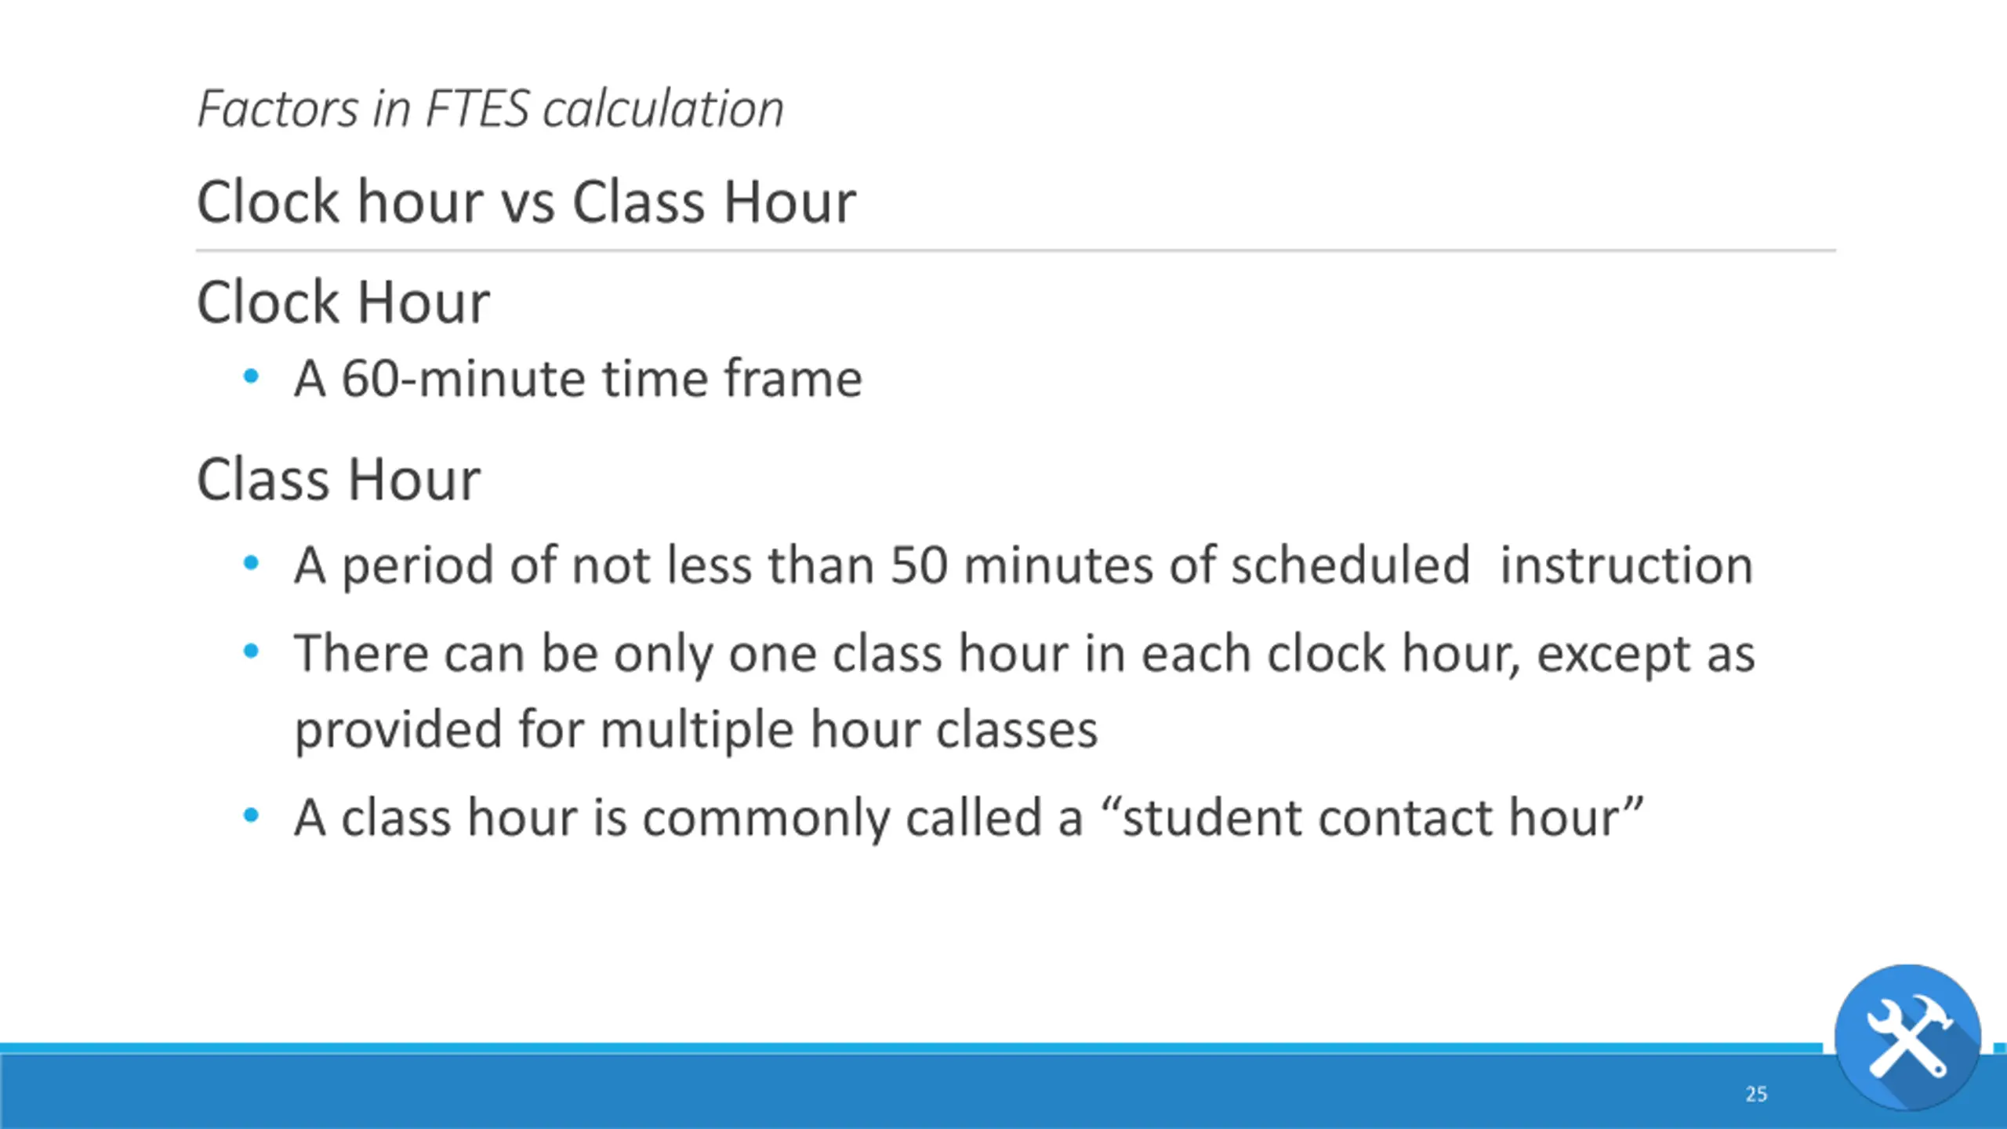2007x1129 pixels.
Task: Click the horizontal divider line under the title
Action: (1016, 251)
